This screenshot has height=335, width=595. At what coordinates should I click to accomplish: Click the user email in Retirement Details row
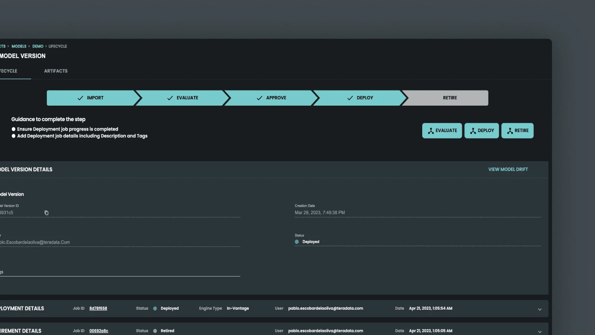click(x=326, y=331)
